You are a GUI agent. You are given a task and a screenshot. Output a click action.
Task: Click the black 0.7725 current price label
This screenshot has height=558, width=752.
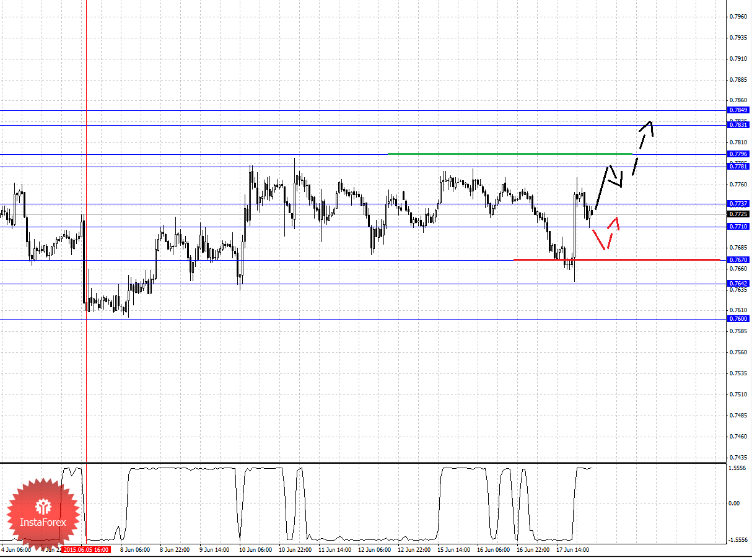pos(738,214)
